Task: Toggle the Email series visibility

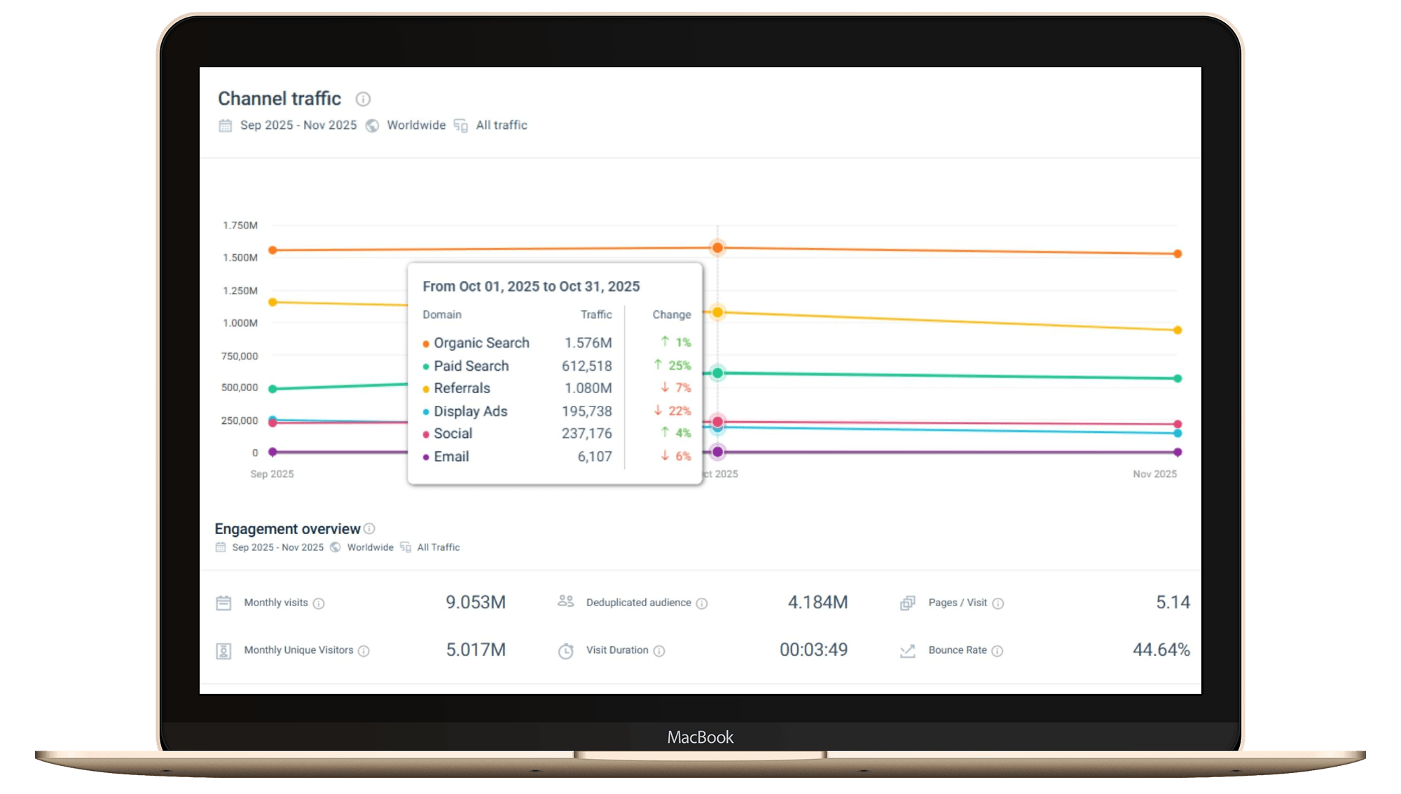Action: (450, 456)
